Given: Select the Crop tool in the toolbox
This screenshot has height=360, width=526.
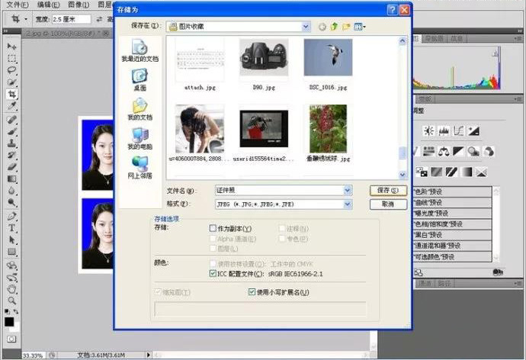Looking at the screenshot, I should point(11,94).
